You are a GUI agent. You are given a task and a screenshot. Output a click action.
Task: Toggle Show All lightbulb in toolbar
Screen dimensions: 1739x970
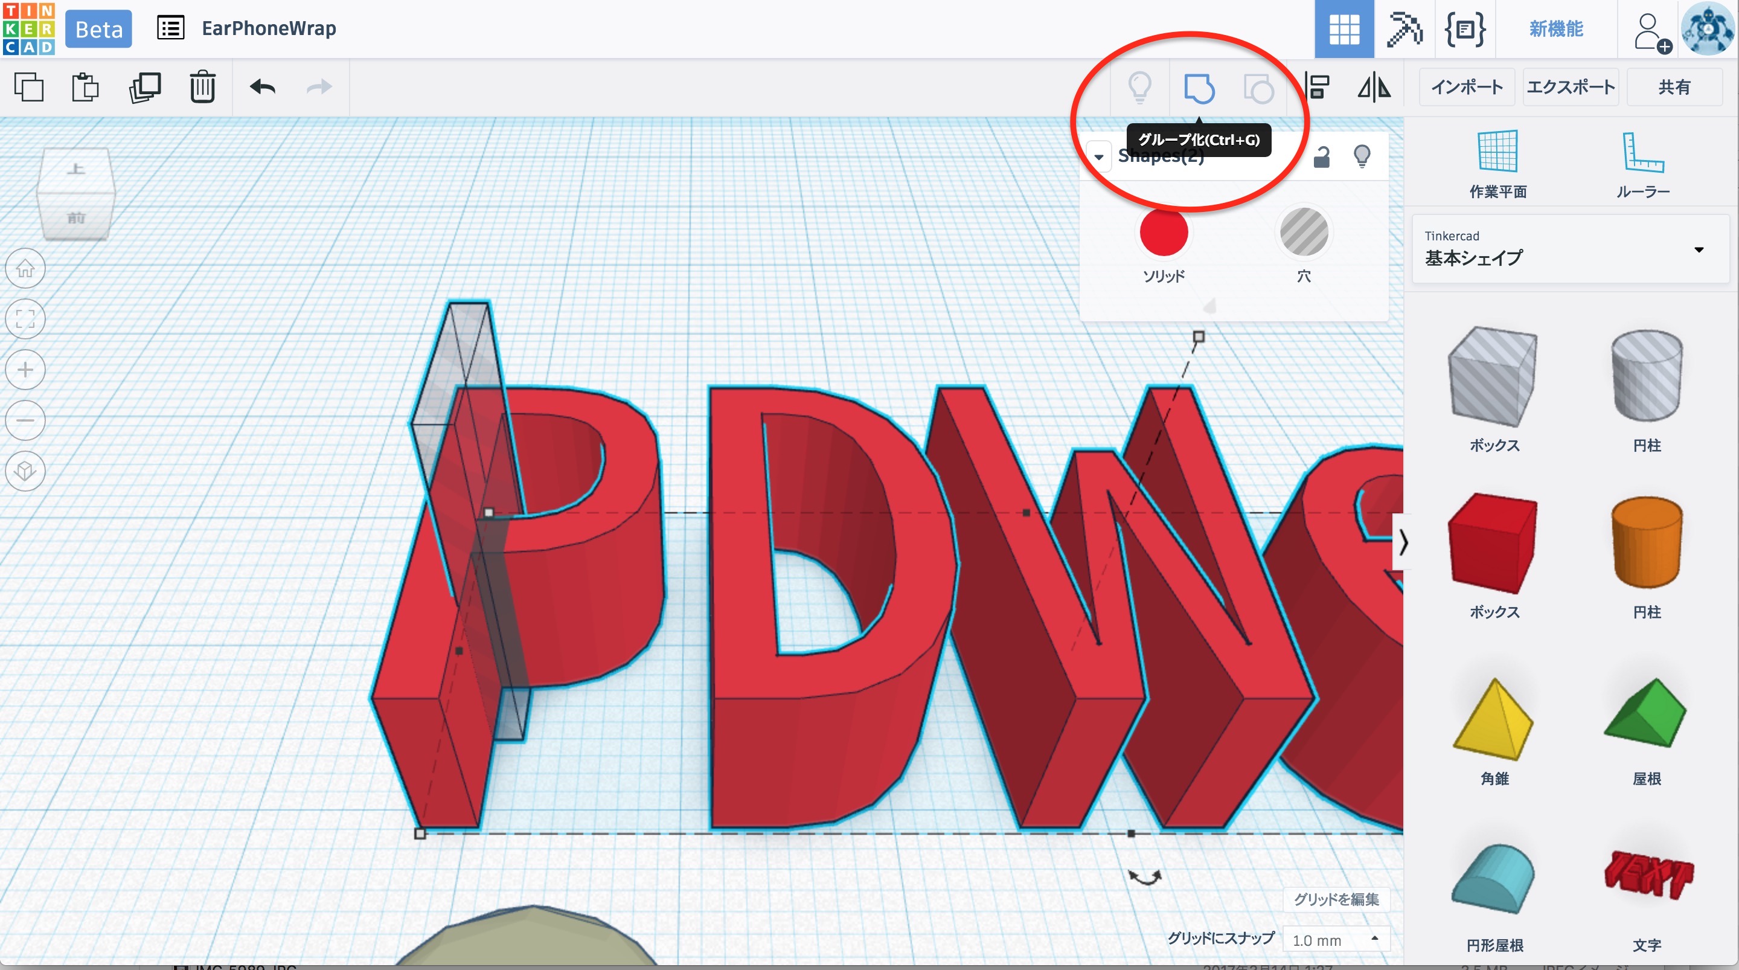pyautogui.click(x=1139, y=87)
